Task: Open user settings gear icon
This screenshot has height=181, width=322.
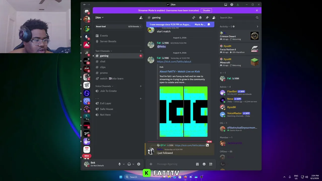Action: [139, 164]
